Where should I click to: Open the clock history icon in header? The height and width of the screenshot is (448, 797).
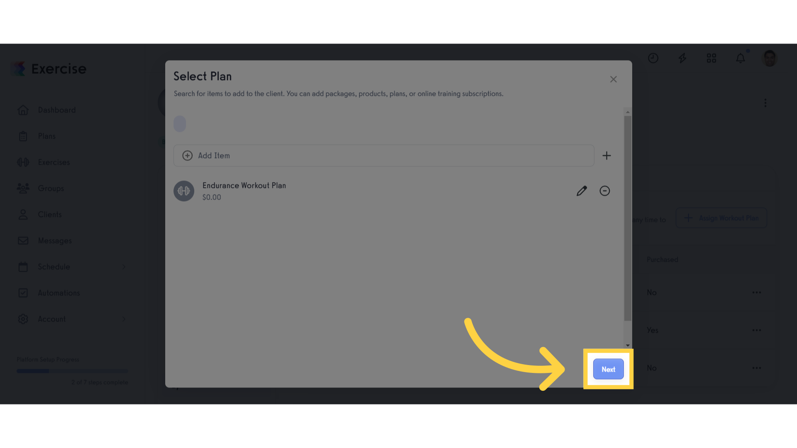[x=653, y=58]
